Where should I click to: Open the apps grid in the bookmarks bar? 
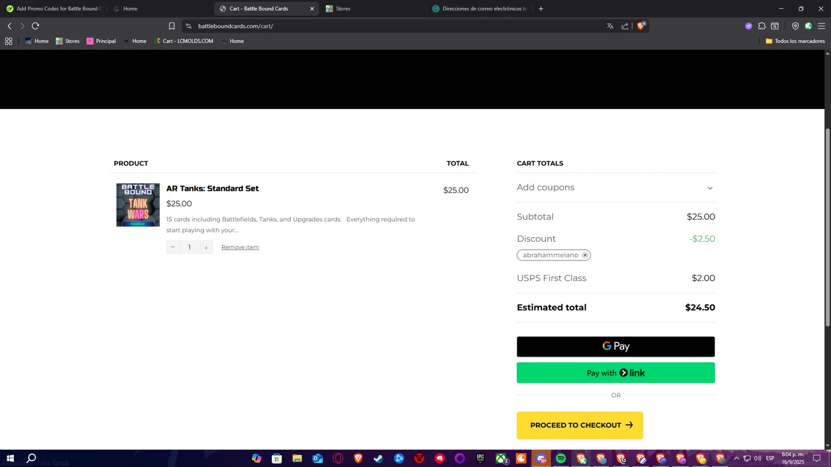tap(8, 41)
